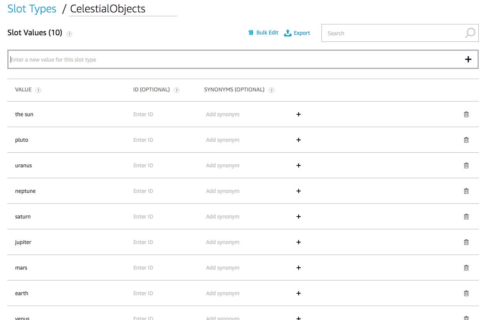This screenshot has width=483, height=320.
Task: Open help tooltip next to Slot Values
Action: (69, 34)
